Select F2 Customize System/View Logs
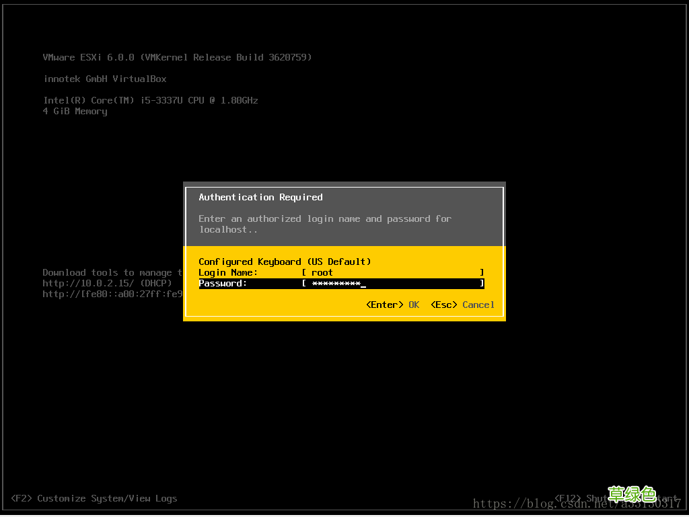 pyautogui.click(x=94, y=499)
